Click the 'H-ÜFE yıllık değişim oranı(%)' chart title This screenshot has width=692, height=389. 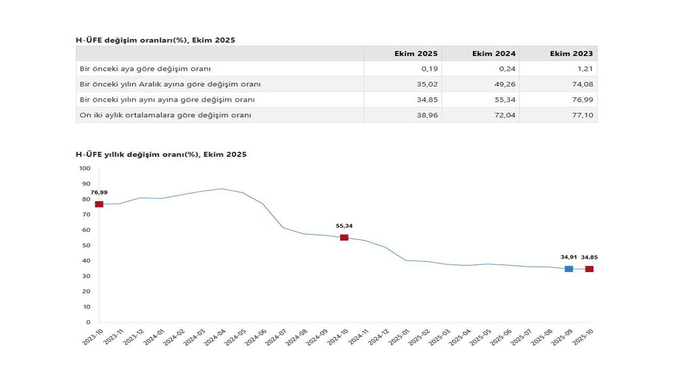pyautogui.click(x=161, y=155)
